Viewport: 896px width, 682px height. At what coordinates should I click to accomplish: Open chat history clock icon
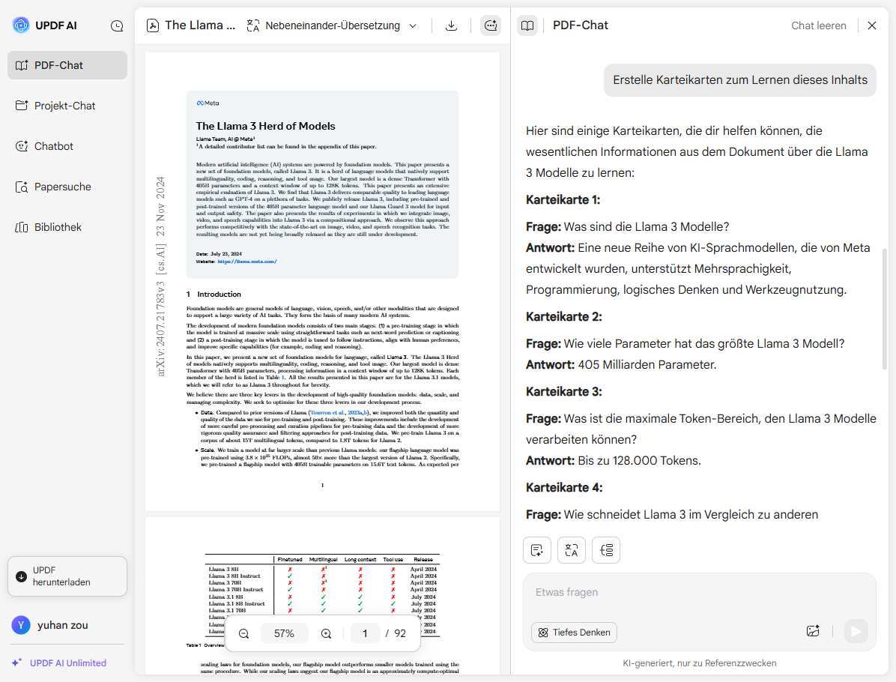[117, 25]
